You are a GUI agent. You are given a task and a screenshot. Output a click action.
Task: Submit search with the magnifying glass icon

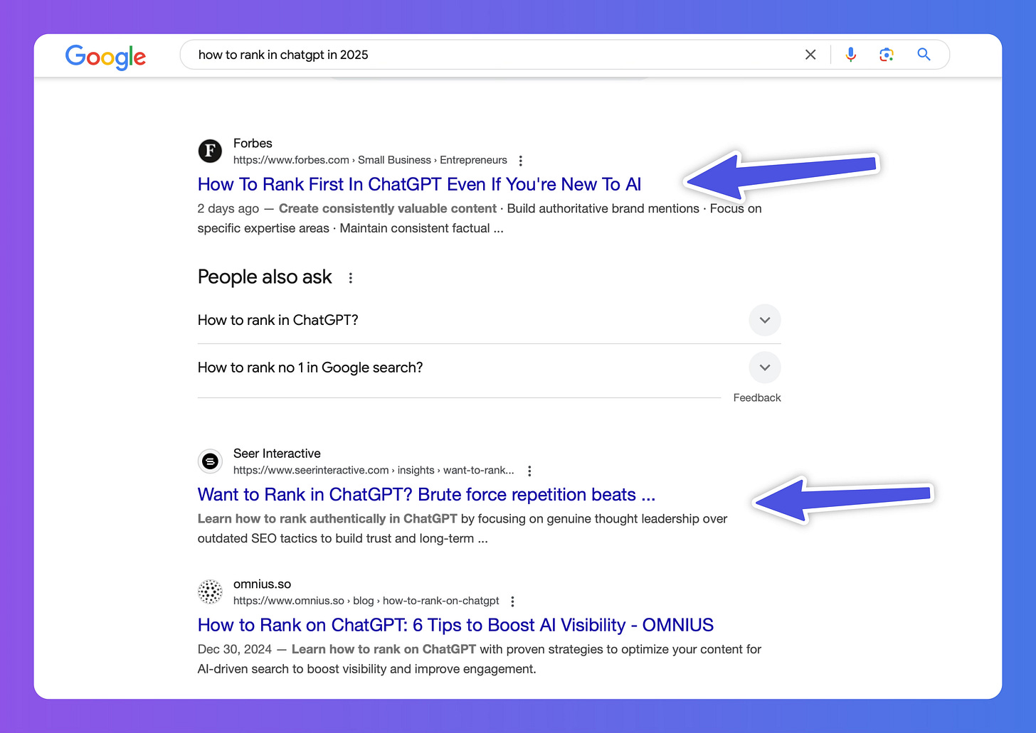924,55
